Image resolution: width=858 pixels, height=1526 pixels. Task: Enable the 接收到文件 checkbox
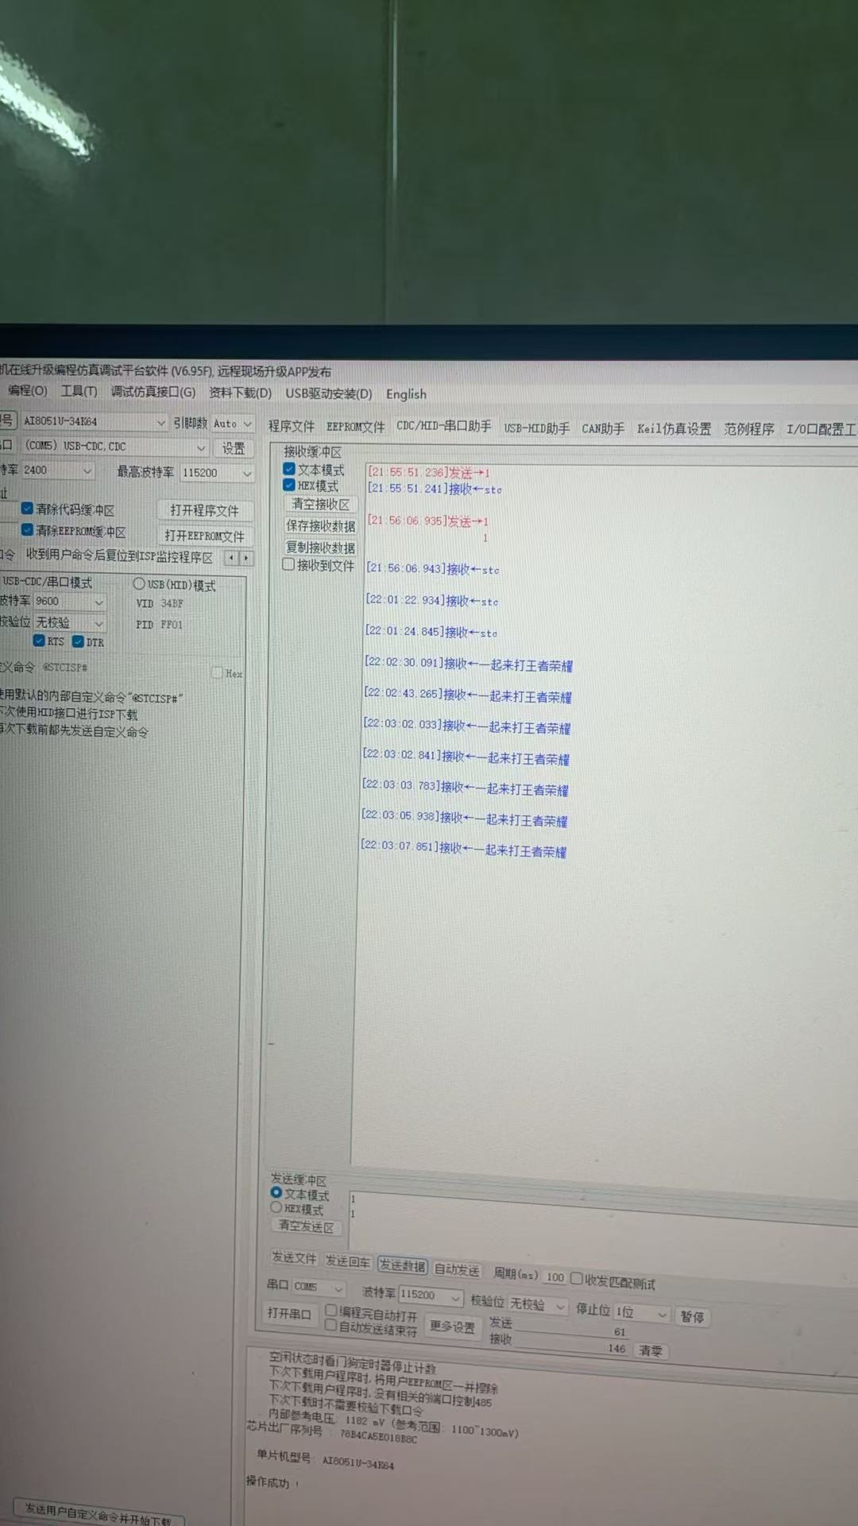pos(288,564)
